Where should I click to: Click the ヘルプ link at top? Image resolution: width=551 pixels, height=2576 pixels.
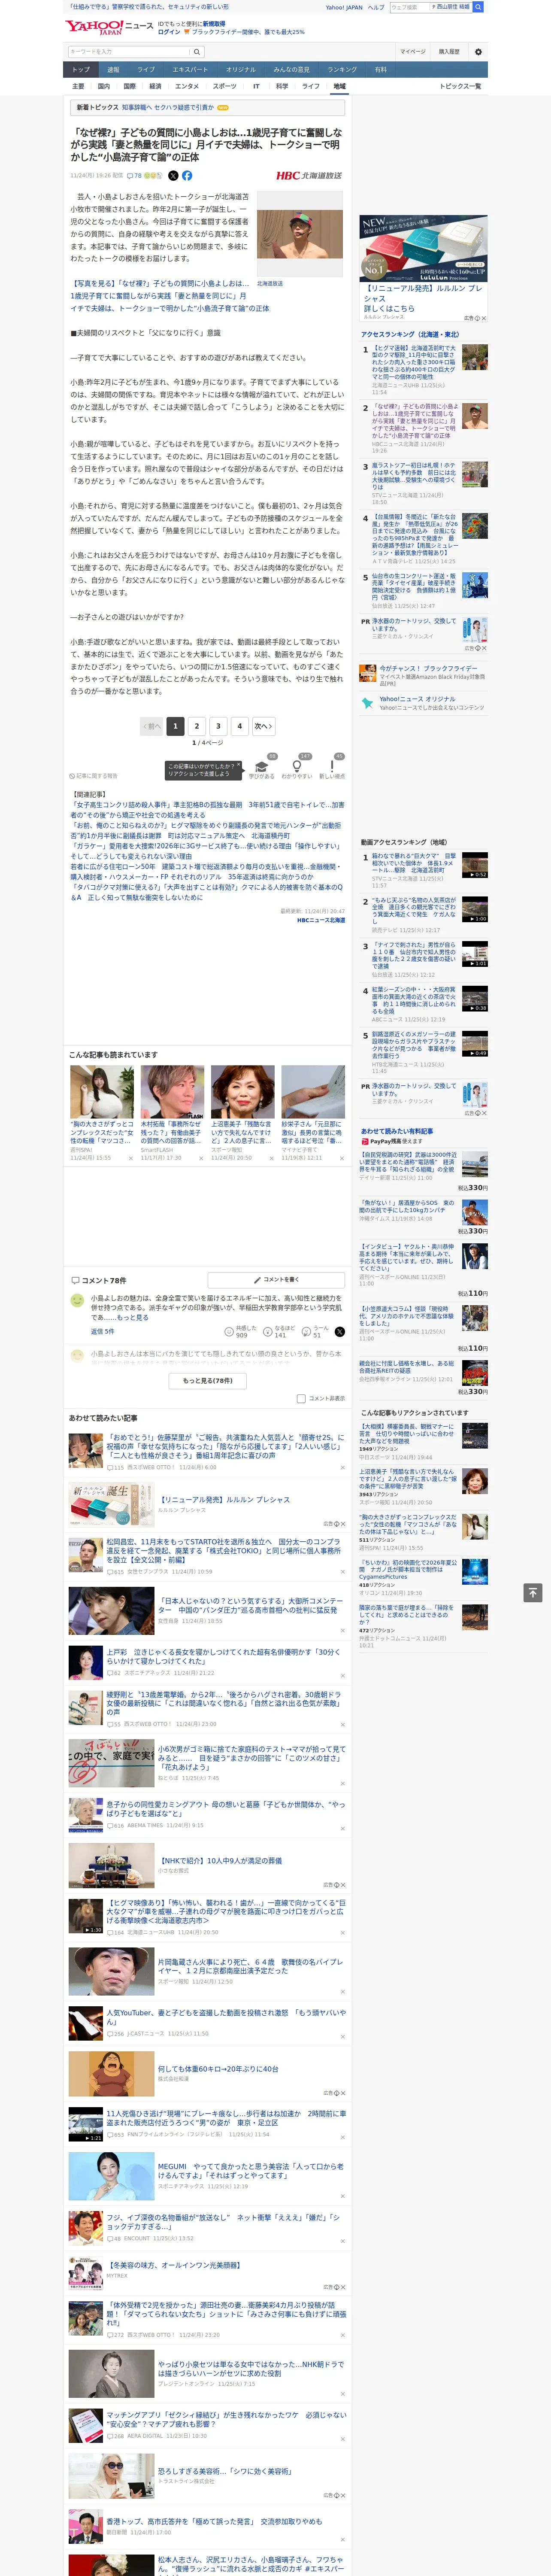[376, 7]
